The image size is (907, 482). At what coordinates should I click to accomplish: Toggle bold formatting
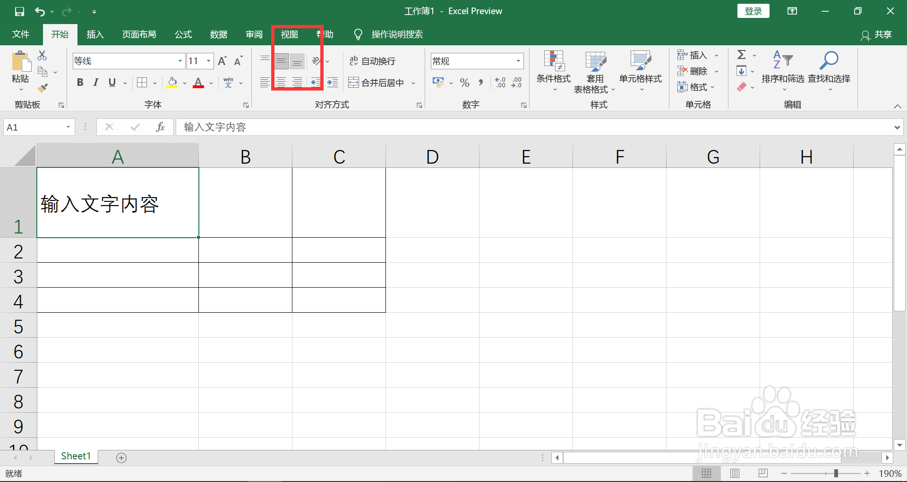(80, 83)
